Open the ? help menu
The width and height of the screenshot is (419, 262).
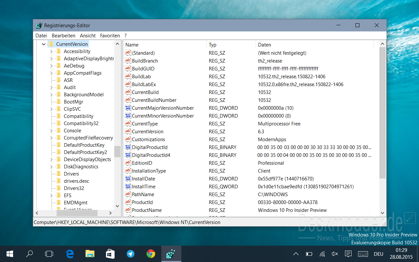125,35
